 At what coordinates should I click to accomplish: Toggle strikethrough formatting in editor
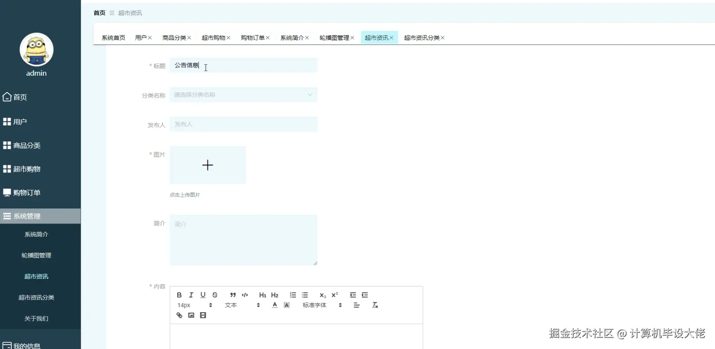215,295
